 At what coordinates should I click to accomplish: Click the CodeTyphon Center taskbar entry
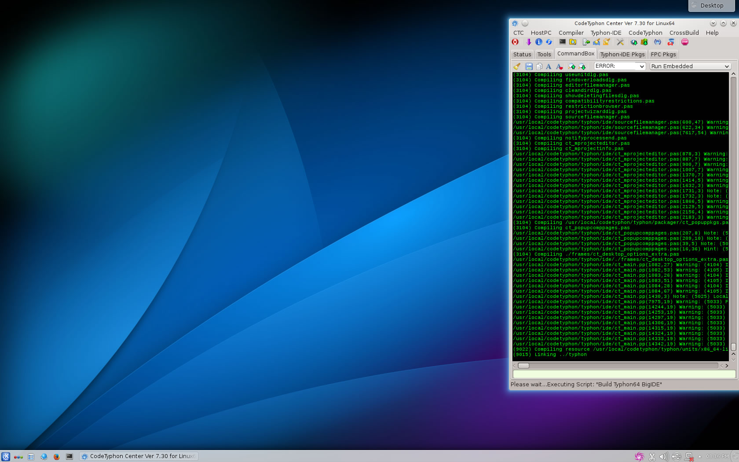click(139, 456)
